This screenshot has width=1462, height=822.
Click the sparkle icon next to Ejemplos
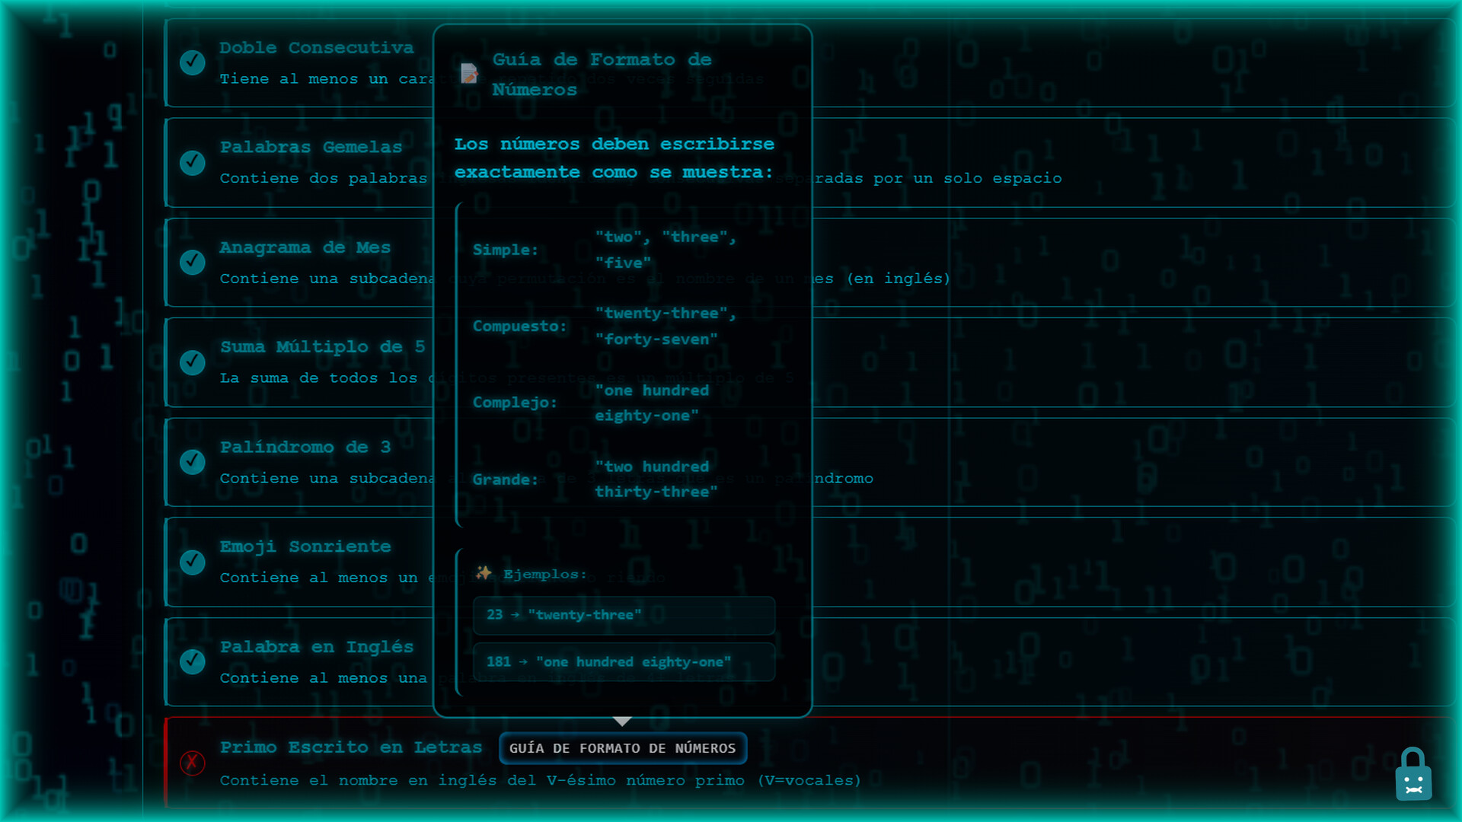(484, 573)
